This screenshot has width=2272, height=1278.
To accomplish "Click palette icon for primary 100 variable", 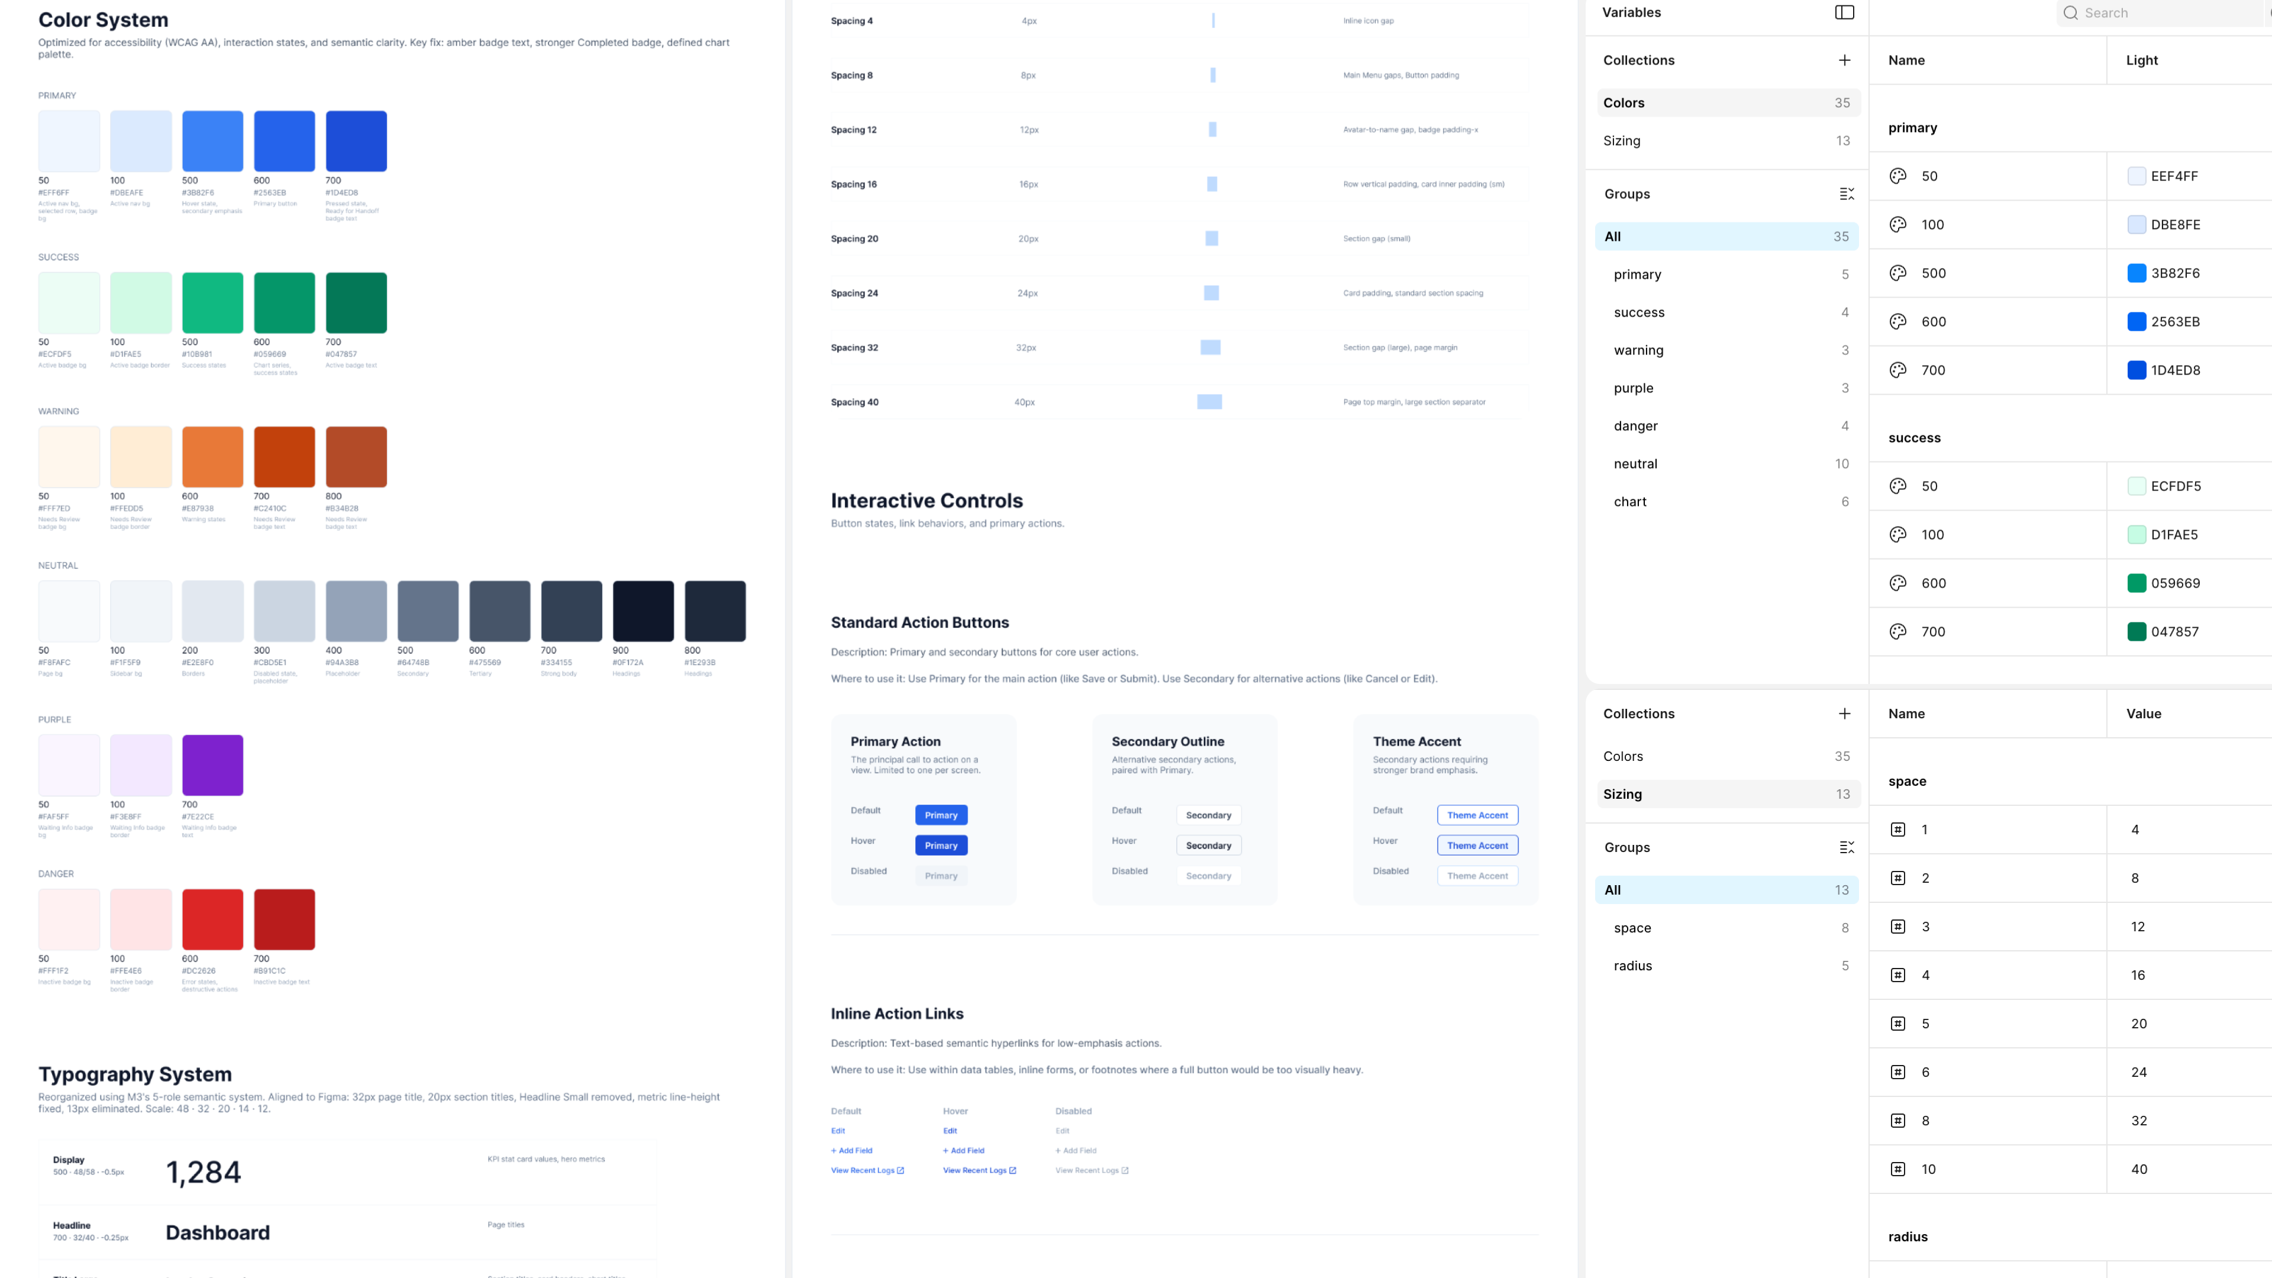I will (x=1898, y=225).
